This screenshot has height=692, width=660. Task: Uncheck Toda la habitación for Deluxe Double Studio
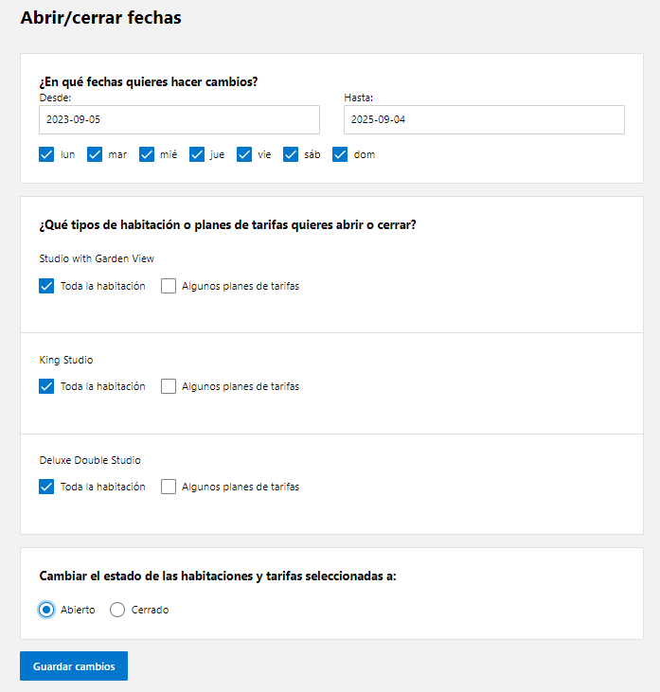click(x=46, y=487)
